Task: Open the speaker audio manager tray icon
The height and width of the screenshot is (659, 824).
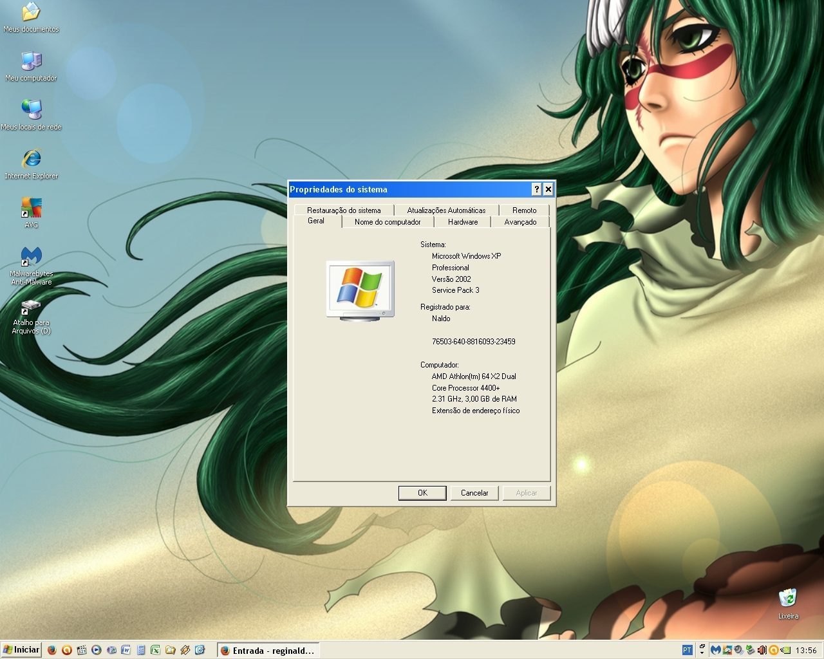Action: (739, 650)
